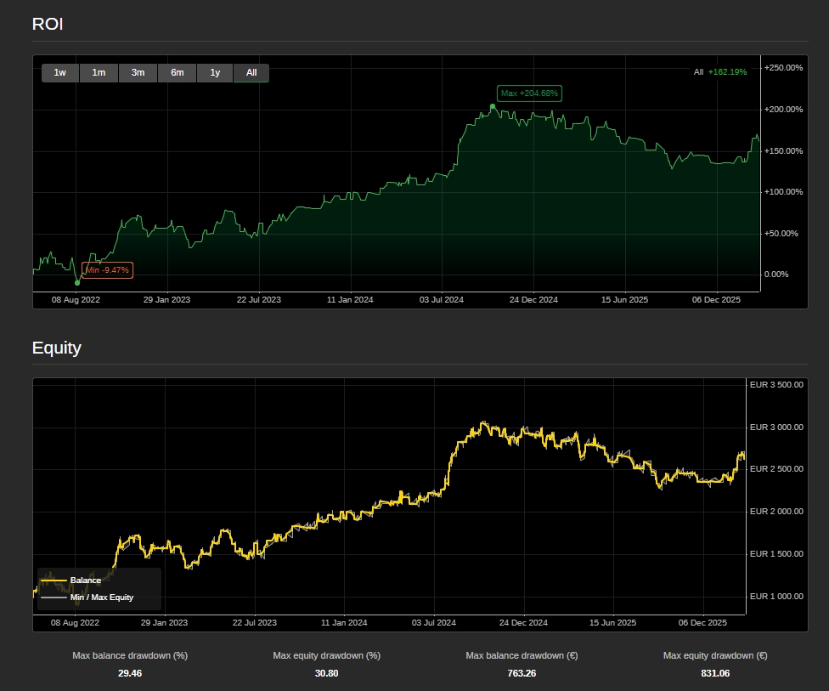Select the 3m time range filter

click(138, 73)
